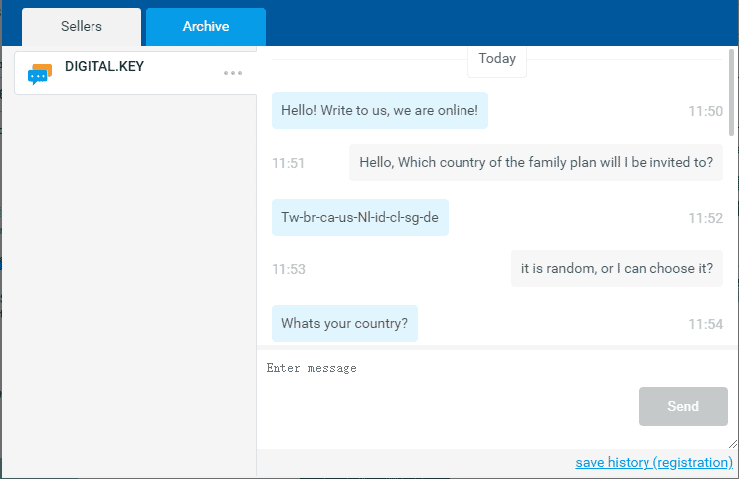Click the chat bubble icon beside DIGITAL.KEY
Screen dimensions: 739x479
[x=39, y=74]
